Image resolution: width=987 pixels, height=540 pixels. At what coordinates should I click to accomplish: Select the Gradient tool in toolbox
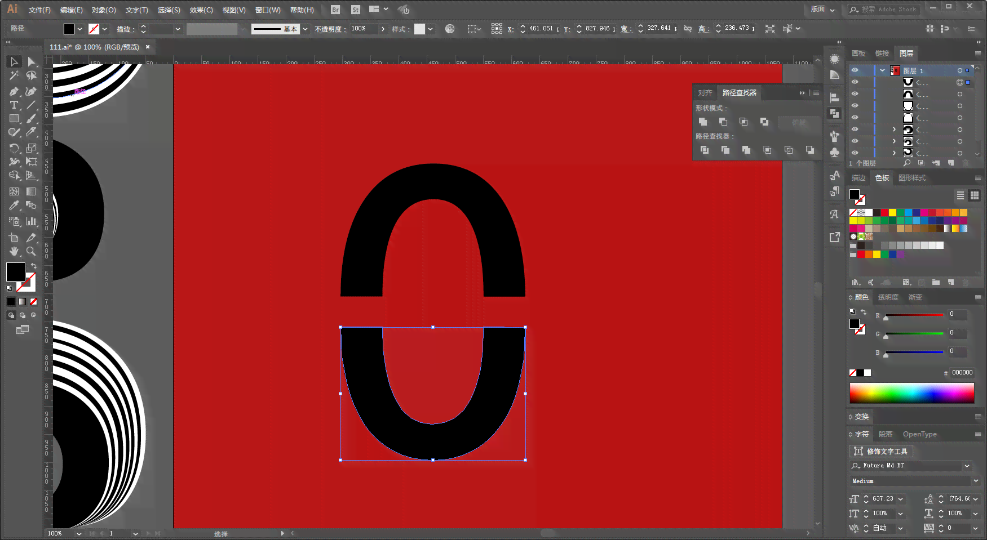32,191
